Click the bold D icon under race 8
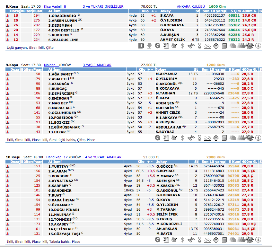Image resolution: width=272 pixels, height=247 pixels. click(x=141, y=46)
